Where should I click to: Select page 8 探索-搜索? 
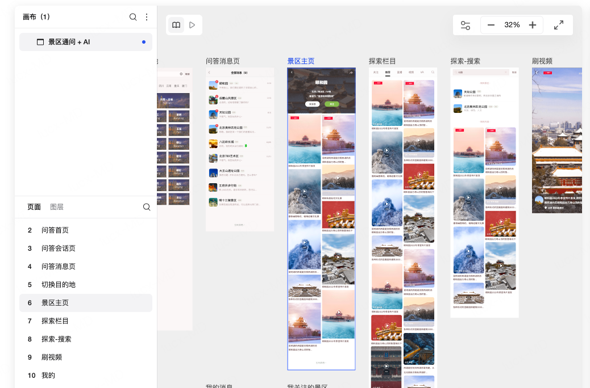pos(86,339)
